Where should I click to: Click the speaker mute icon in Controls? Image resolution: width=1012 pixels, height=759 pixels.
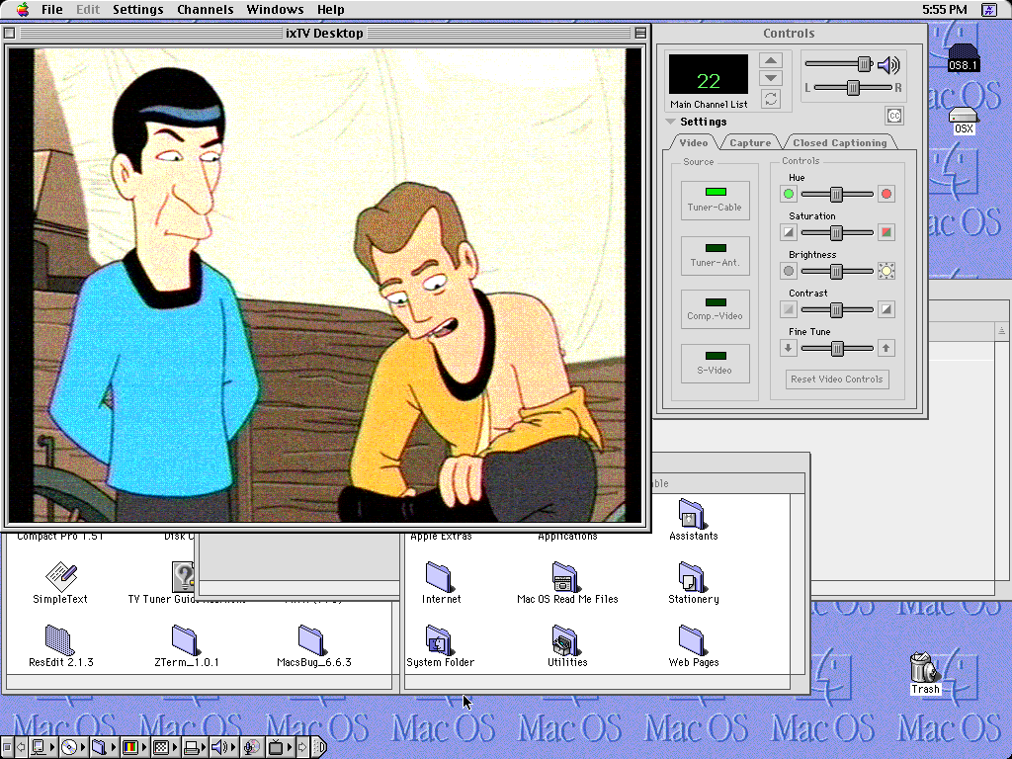[x=889, y=65]
